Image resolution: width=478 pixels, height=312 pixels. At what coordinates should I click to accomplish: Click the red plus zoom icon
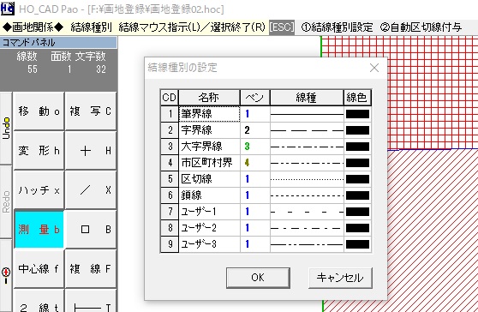click(6, 275)
